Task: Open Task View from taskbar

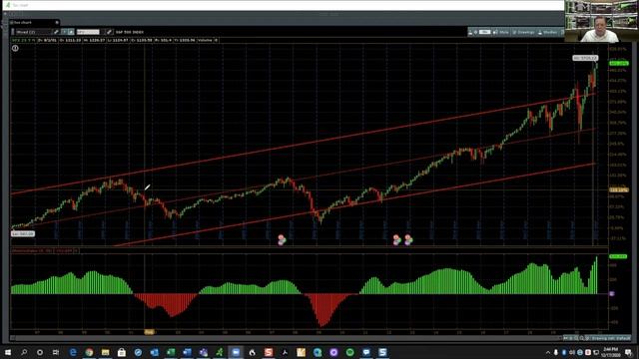Action: (x=56, y=352)
